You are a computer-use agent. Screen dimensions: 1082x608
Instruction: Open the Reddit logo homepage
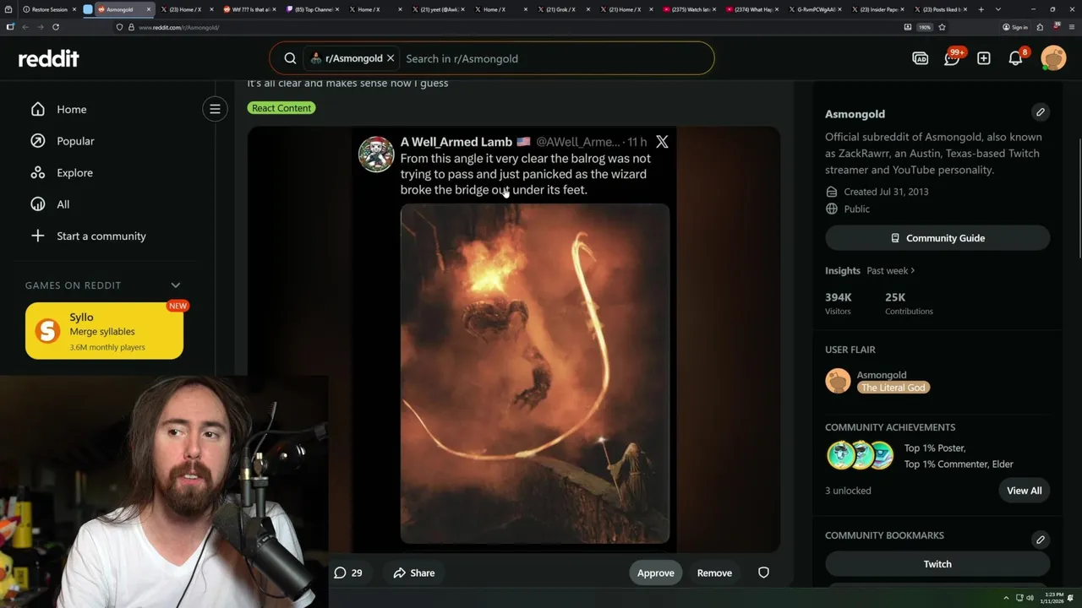pyautogui.click(x=49, y=58)
